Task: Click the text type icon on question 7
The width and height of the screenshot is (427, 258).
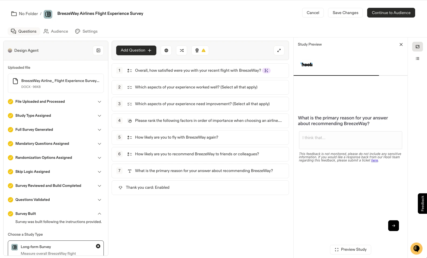Action: pos(130,171)
